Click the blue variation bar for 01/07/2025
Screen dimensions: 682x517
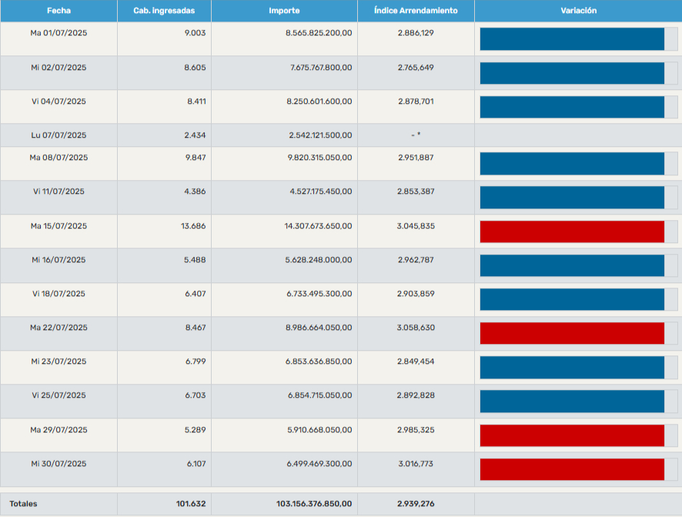tap(572, 39)
